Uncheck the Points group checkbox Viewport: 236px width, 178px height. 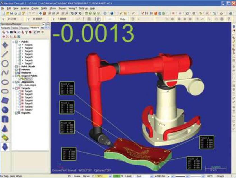click(x=17, y=42)
